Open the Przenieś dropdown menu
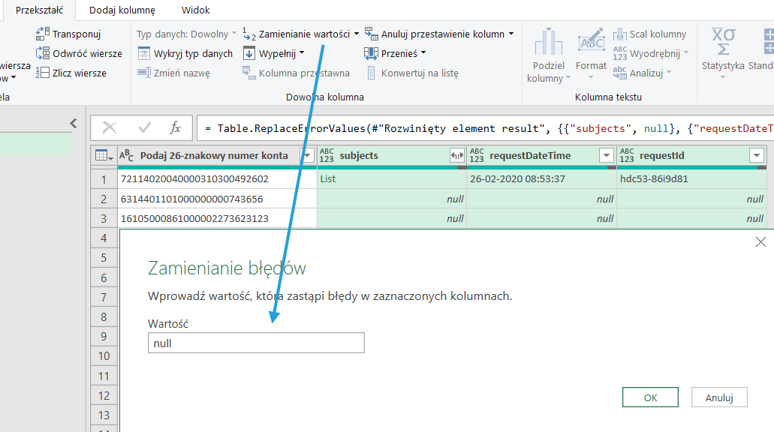774x432 pixels. click(423, 53)
